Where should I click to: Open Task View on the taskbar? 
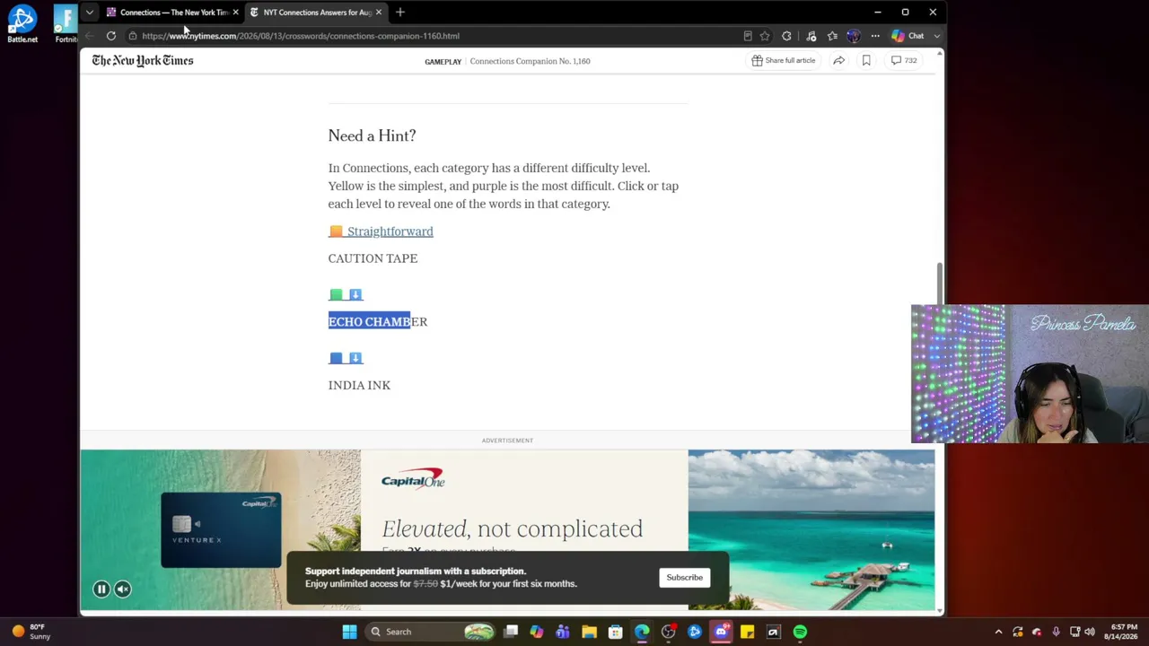511,632
